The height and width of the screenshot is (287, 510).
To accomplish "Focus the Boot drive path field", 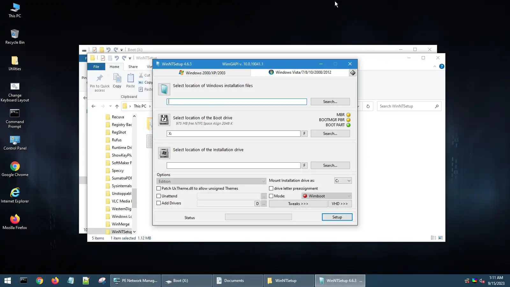I will pos(234,134).
